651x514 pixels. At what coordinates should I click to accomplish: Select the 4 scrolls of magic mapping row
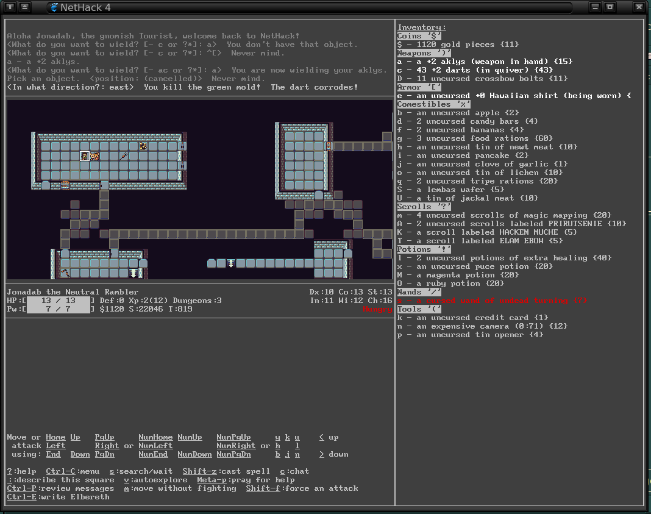505,215
